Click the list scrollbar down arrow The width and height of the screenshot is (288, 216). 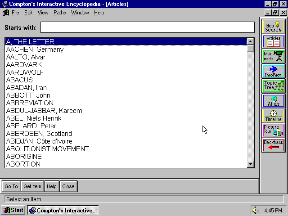click(x=251, y=164)
